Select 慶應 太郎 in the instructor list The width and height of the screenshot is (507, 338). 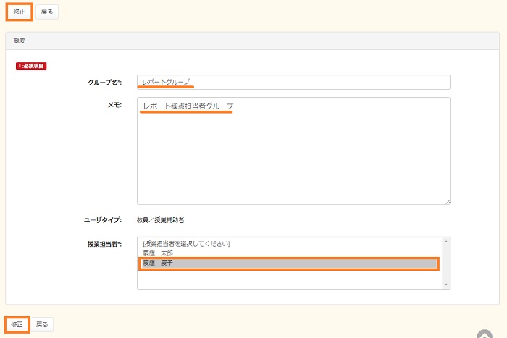coord(158,253)
